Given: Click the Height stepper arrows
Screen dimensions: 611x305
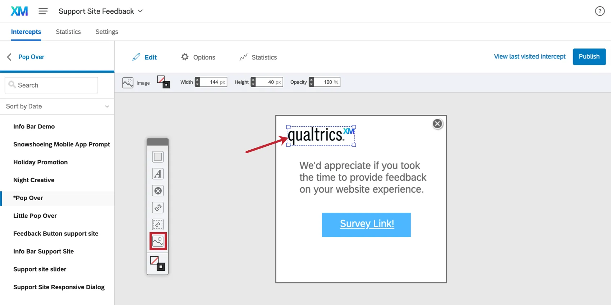Looking at the screenshot, I should click(x=253, y=82).
